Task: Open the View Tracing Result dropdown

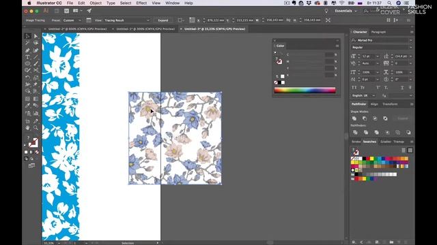Action: [127, 20]
